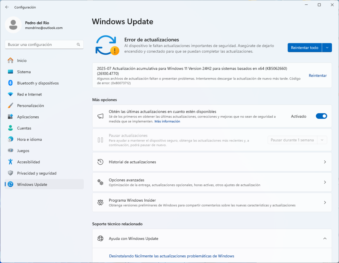The width and height of the screenshot is (339, 263).
Task: Click the globe icon for Ayuda con Windows Update
Action: tap(100, 238)
